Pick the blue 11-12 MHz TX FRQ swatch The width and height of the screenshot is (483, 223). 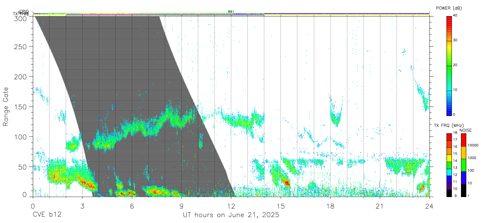coord(449,179)
